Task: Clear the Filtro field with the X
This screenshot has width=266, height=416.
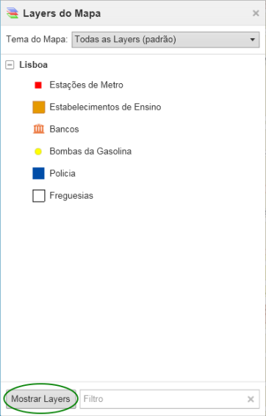Action: pos(251,399)
